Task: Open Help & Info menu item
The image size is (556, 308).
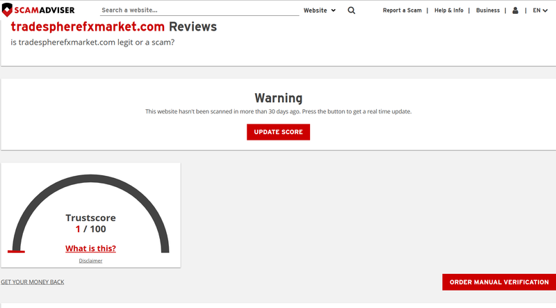Action: (448, 10)
